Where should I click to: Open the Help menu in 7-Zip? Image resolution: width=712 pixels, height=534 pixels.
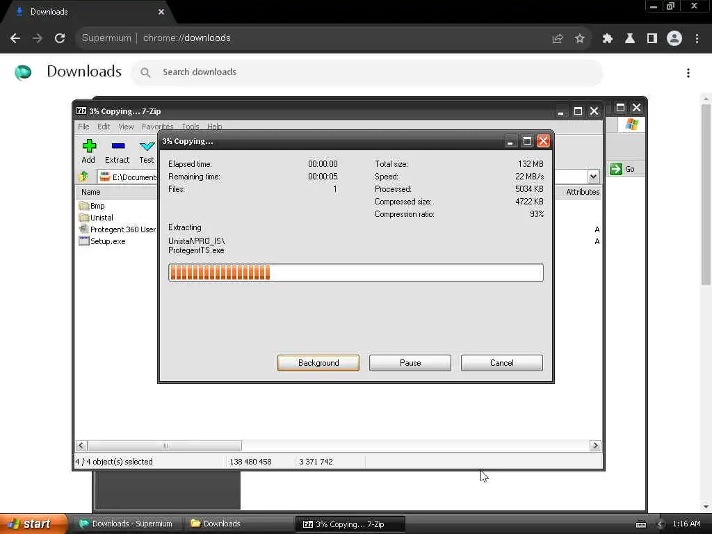[214, 127]
